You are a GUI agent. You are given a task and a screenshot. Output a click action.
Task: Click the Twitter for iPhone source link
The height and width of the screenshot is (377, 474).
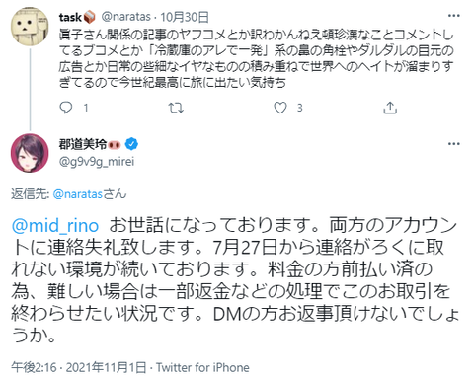(202, 367)
